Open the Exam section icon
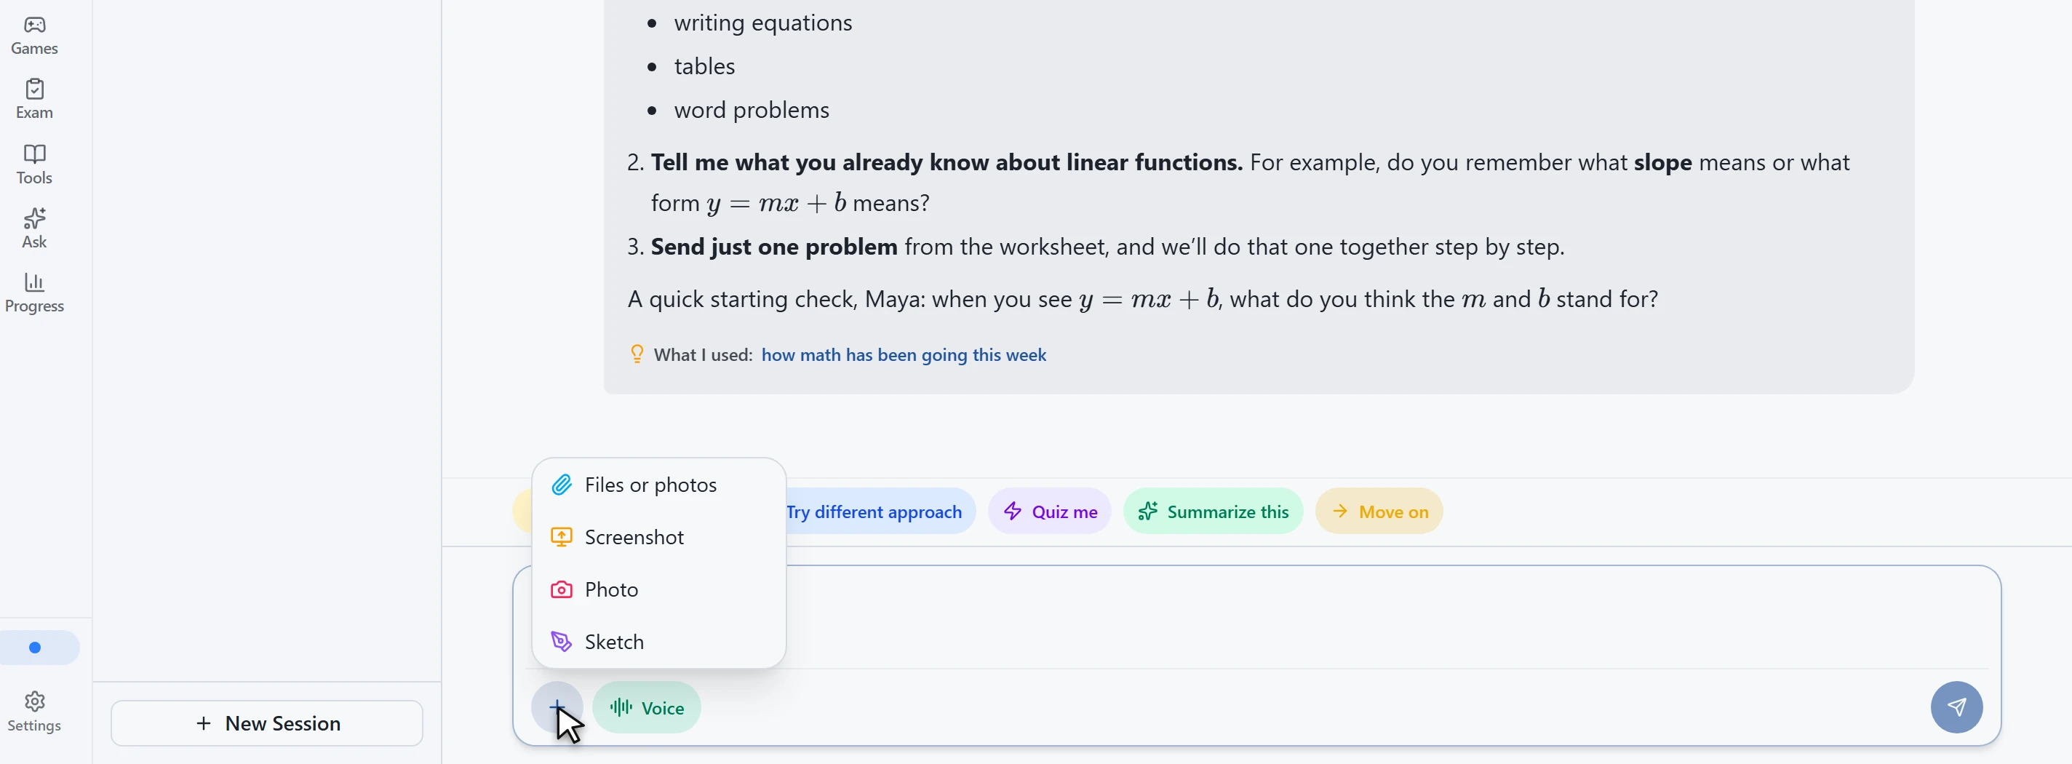The image size is (2072, 764). click(35, 89)
